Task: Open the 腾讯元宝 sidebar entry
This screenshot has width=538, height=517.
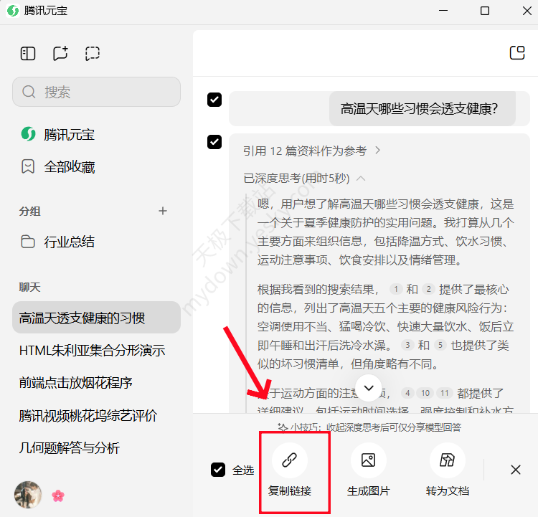Action: pyautogui.click(x=69, y=134)
